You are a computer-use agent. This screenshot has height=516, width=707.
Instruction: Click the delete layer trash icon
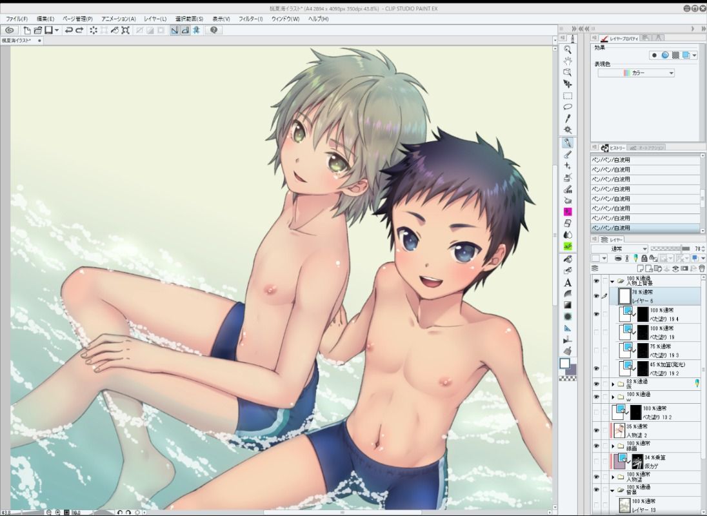pyautogui.click(x=702, y=268)
